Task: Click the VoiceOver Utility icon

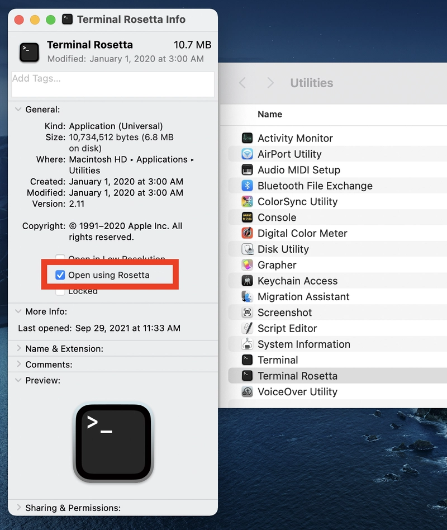Action: 247,392
